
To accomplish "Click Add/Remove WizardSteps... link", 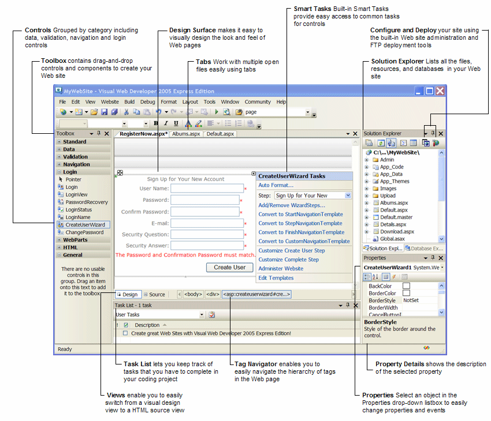I will pos(292,205).
